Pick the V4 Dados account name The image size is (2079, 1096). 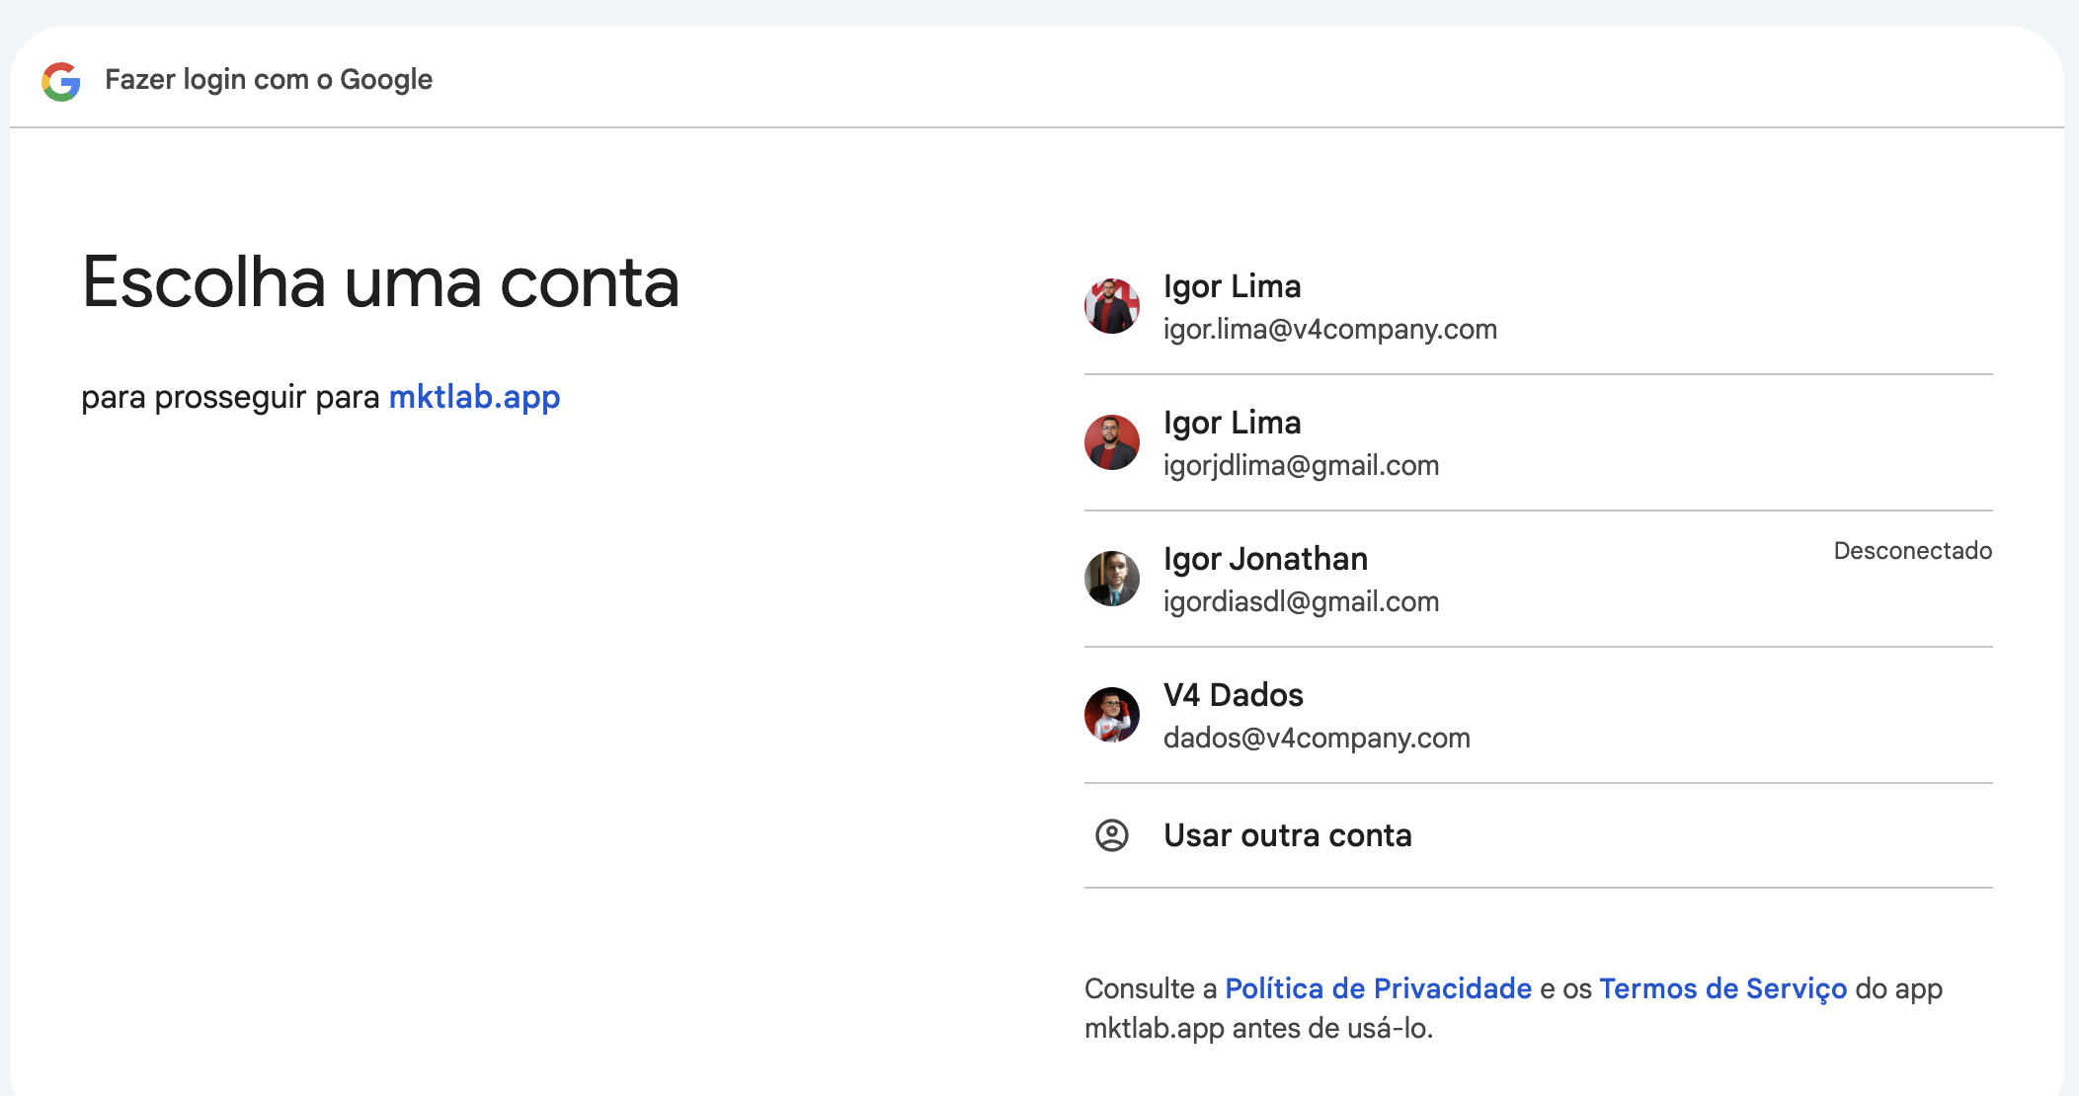coord(1233,695)
